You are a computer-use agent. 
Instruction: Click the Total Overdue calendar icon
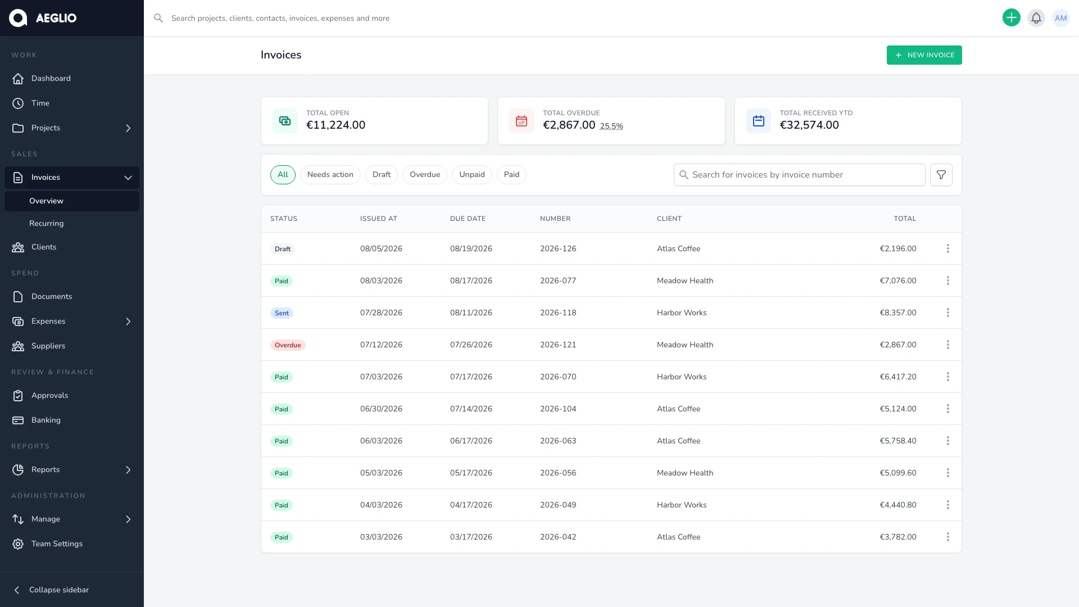click(x=522, y=121)
